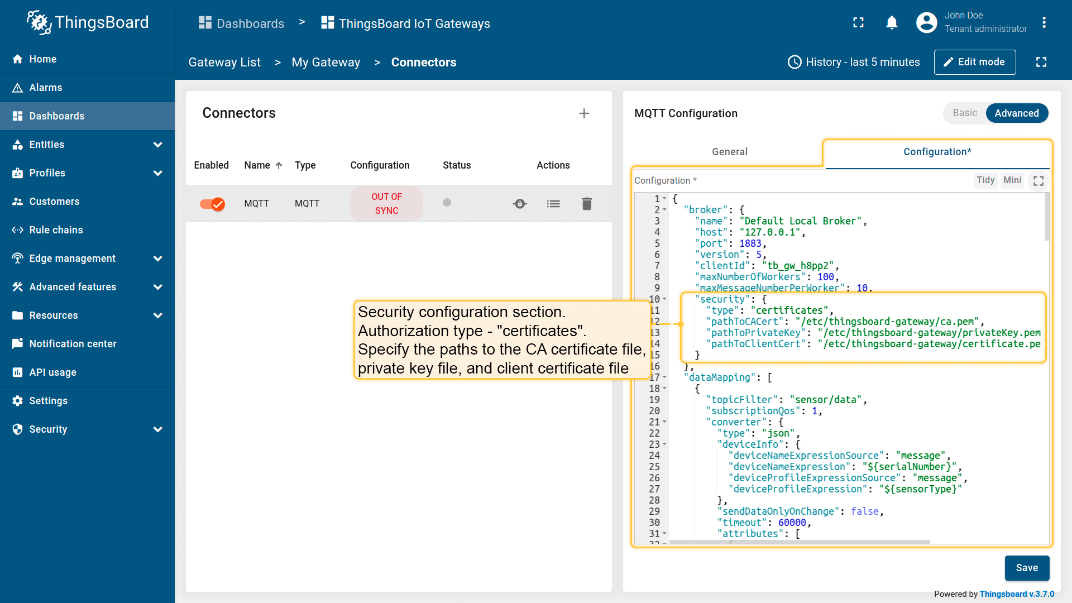Image resolution: width=1072 pixels, height=603 pixels.
Task: Click the MQTT connector status indicator
Action: (447, 203)
